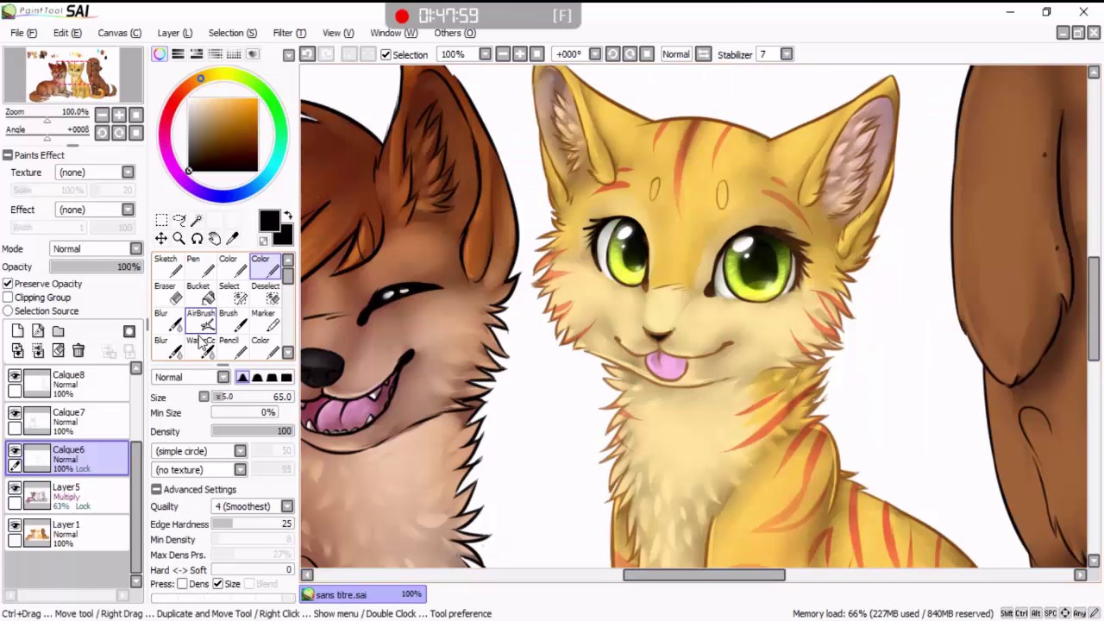Image resolution: width=1104 pixels, height=621 pixels.
Task: Toggle Preserve Opacity checkbox
Action: pyautogui.click(x=8, y=284)
